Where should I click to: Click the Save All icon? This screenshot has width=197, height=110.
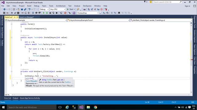coord(25,9)
